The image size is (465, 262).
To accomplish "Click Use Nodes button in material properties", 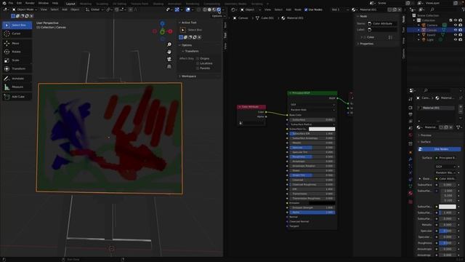I will [x=440, y=149].
